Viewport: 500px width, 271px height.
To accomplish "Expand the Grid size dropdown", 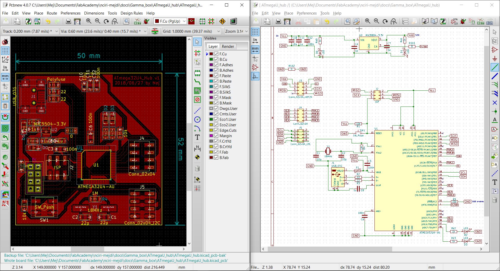I will tap(219, 31).
